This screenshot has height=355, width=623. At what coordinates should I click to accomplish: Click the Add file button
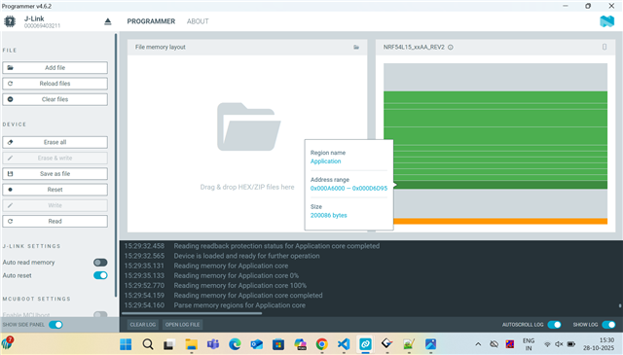pyautogui.click(x=55, y=68)
